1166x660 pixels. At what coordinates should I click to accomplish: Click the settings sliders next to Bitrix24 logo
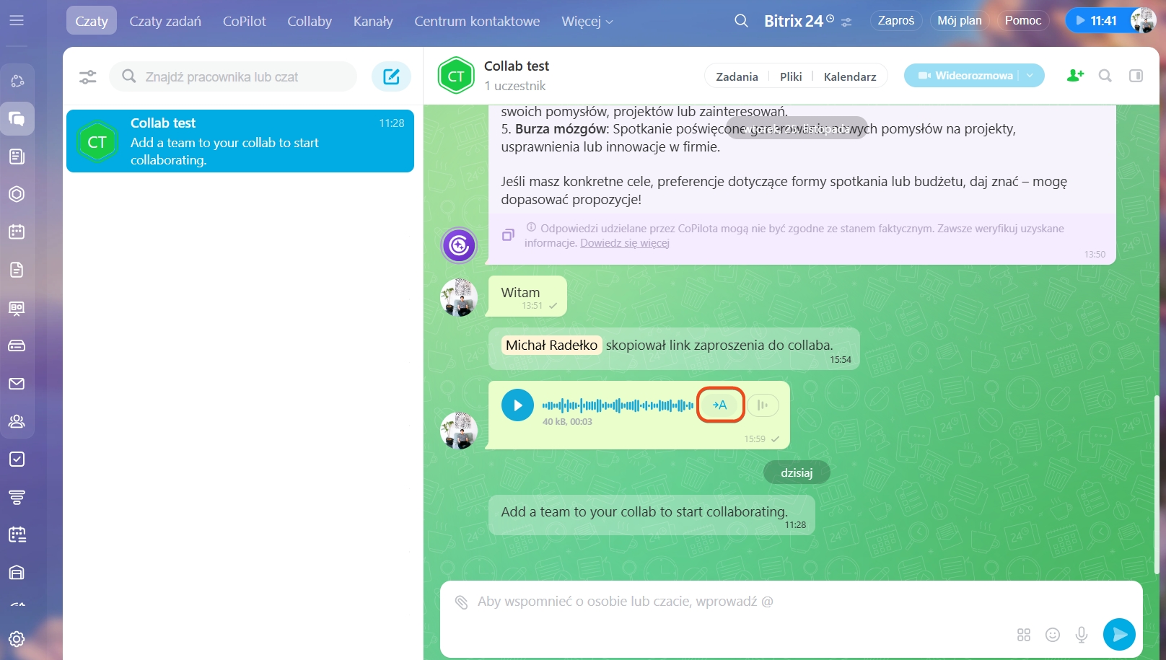click(x=846, y=22)
